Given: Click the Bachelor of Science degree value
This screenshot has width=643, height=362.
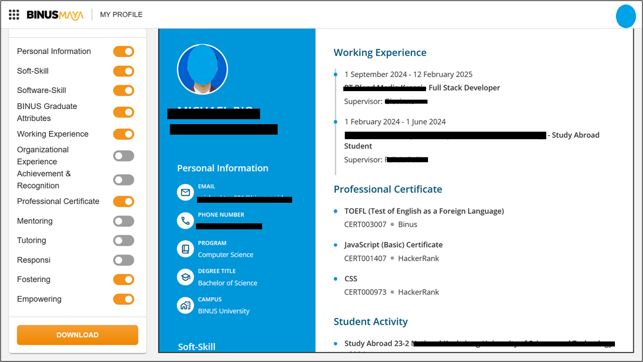Looking at the screenshot, I should (x=228, y=283).
